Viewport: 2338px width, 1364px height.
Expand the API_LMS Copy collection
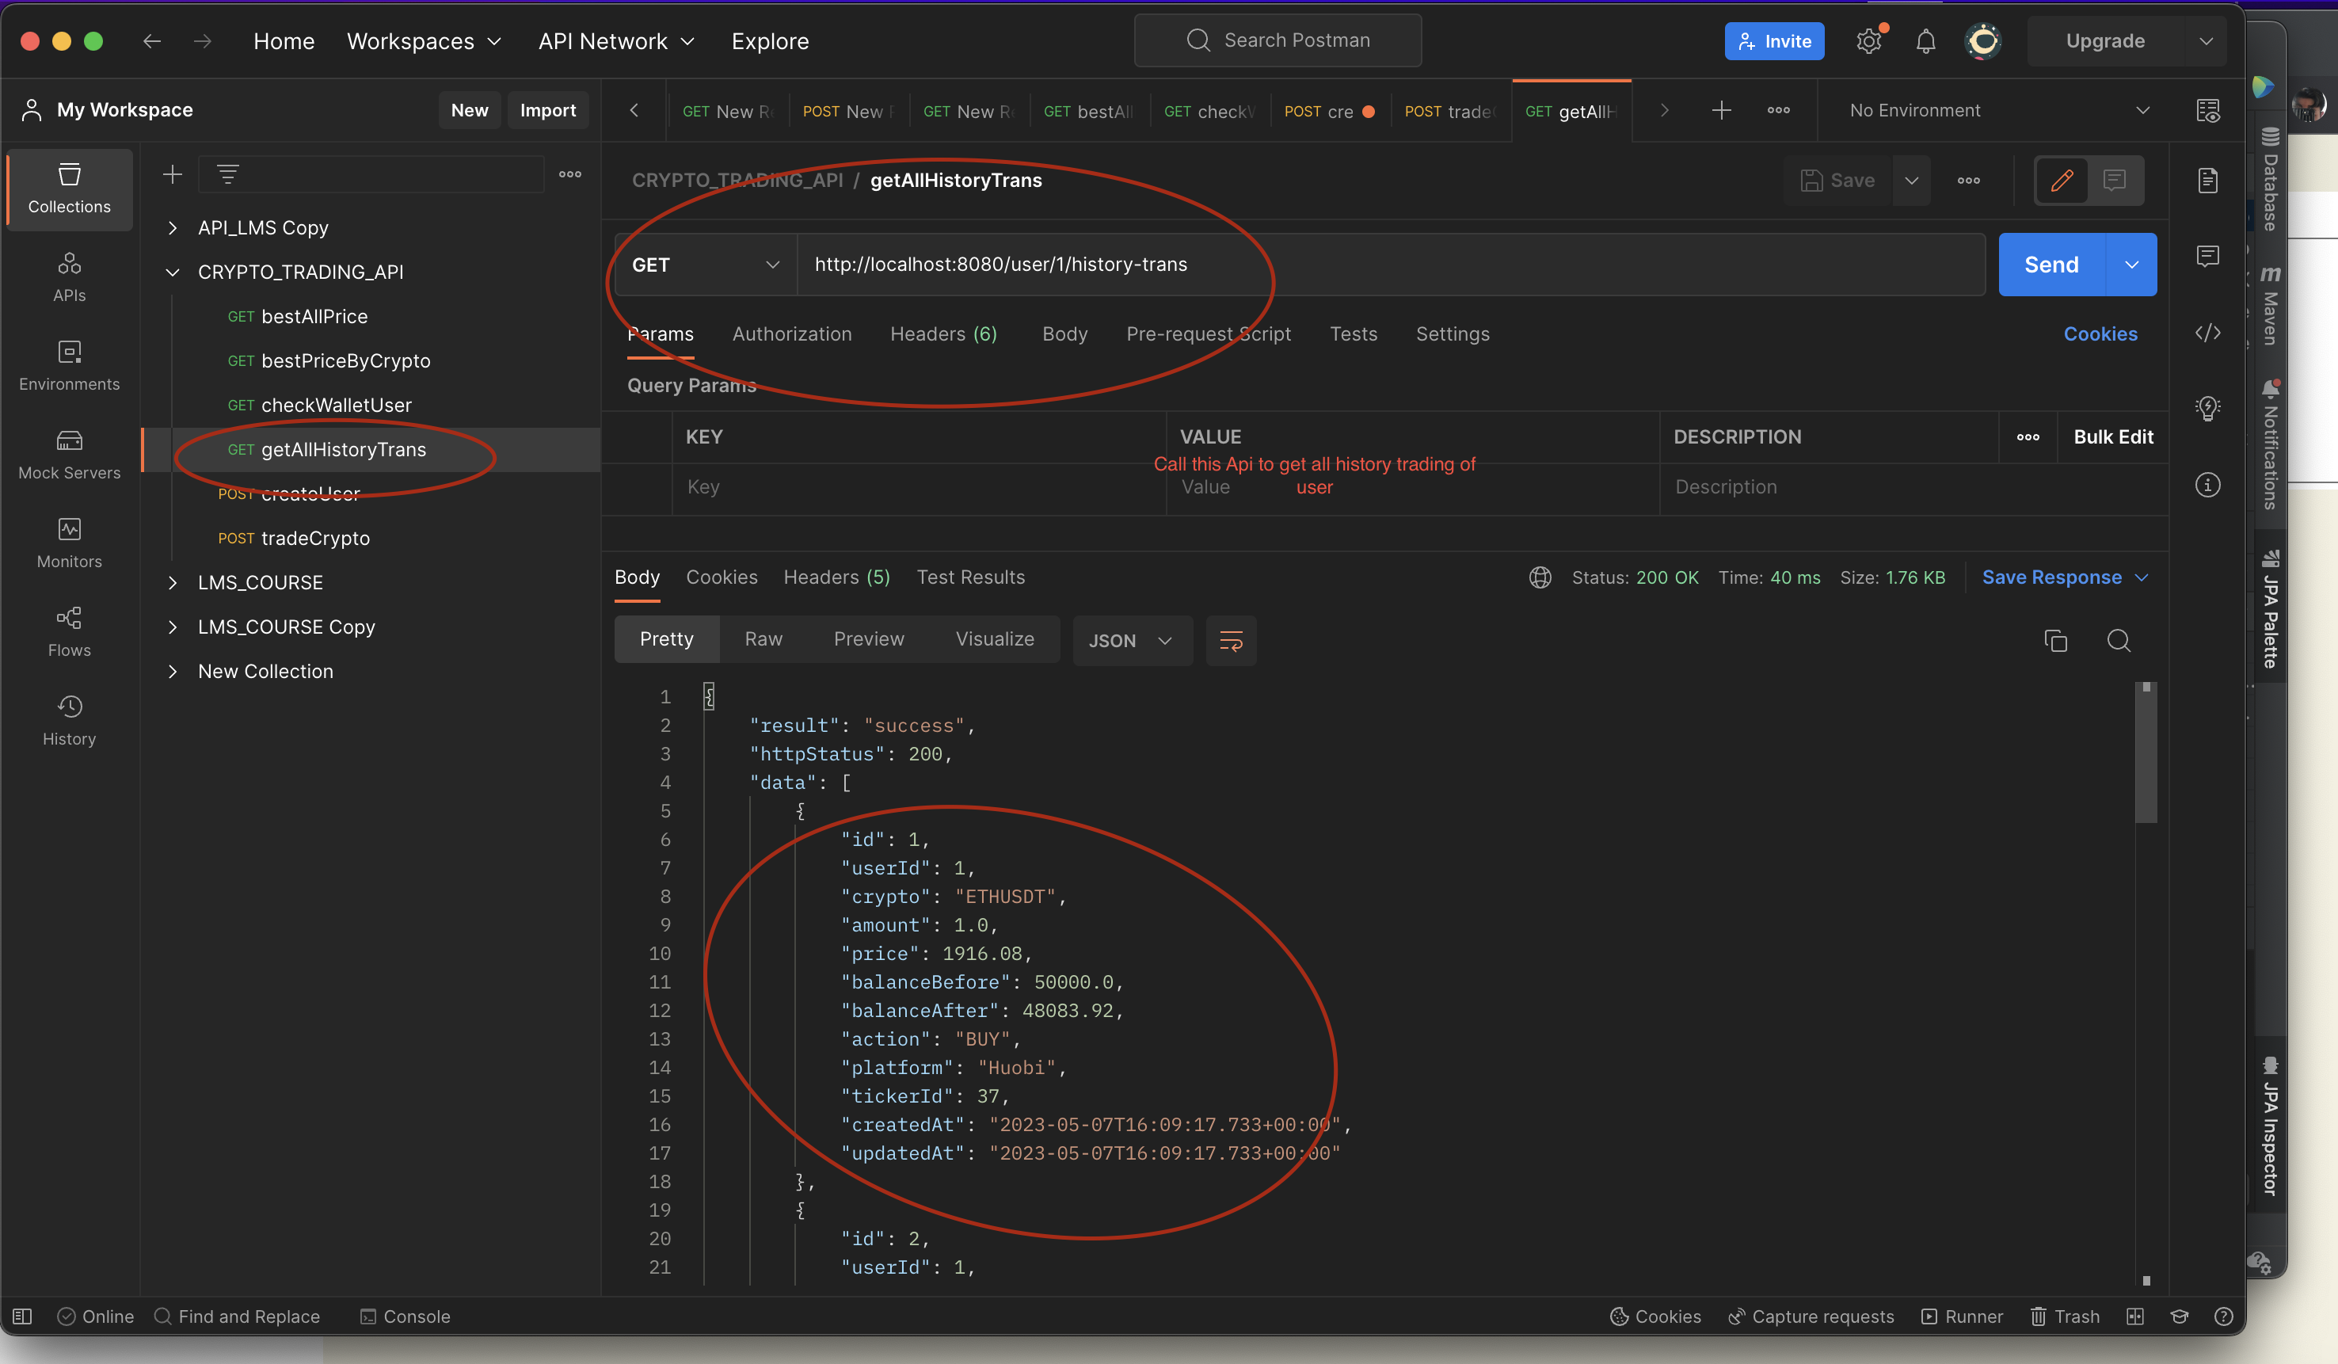point(173,227)
